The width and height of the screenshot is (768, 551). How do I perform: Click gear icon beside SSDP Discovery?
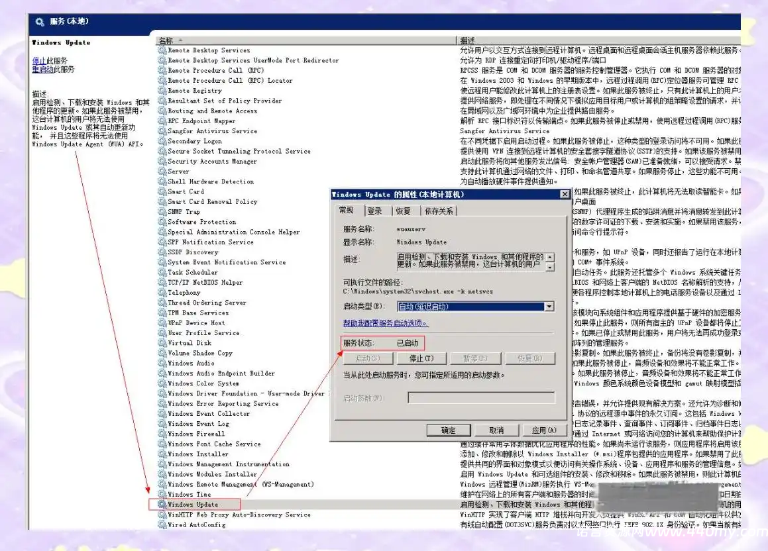point(162,252)
